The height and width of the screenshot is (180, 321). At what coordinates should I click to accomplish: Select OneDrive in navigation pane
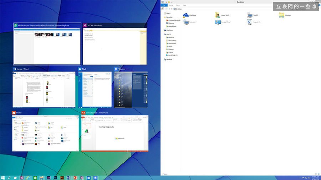click(x=168, y=30)
